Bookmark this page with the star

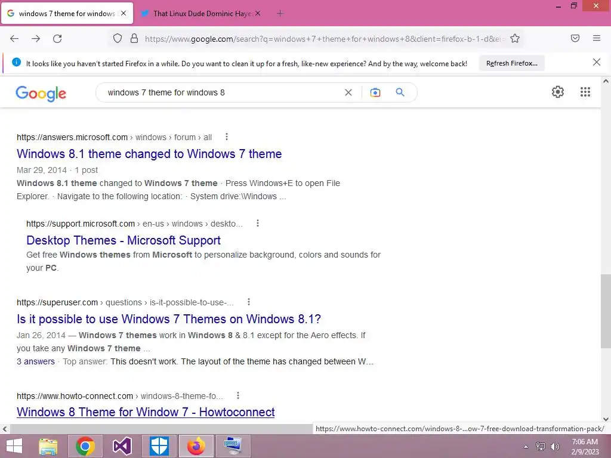[x=515, y=38]
